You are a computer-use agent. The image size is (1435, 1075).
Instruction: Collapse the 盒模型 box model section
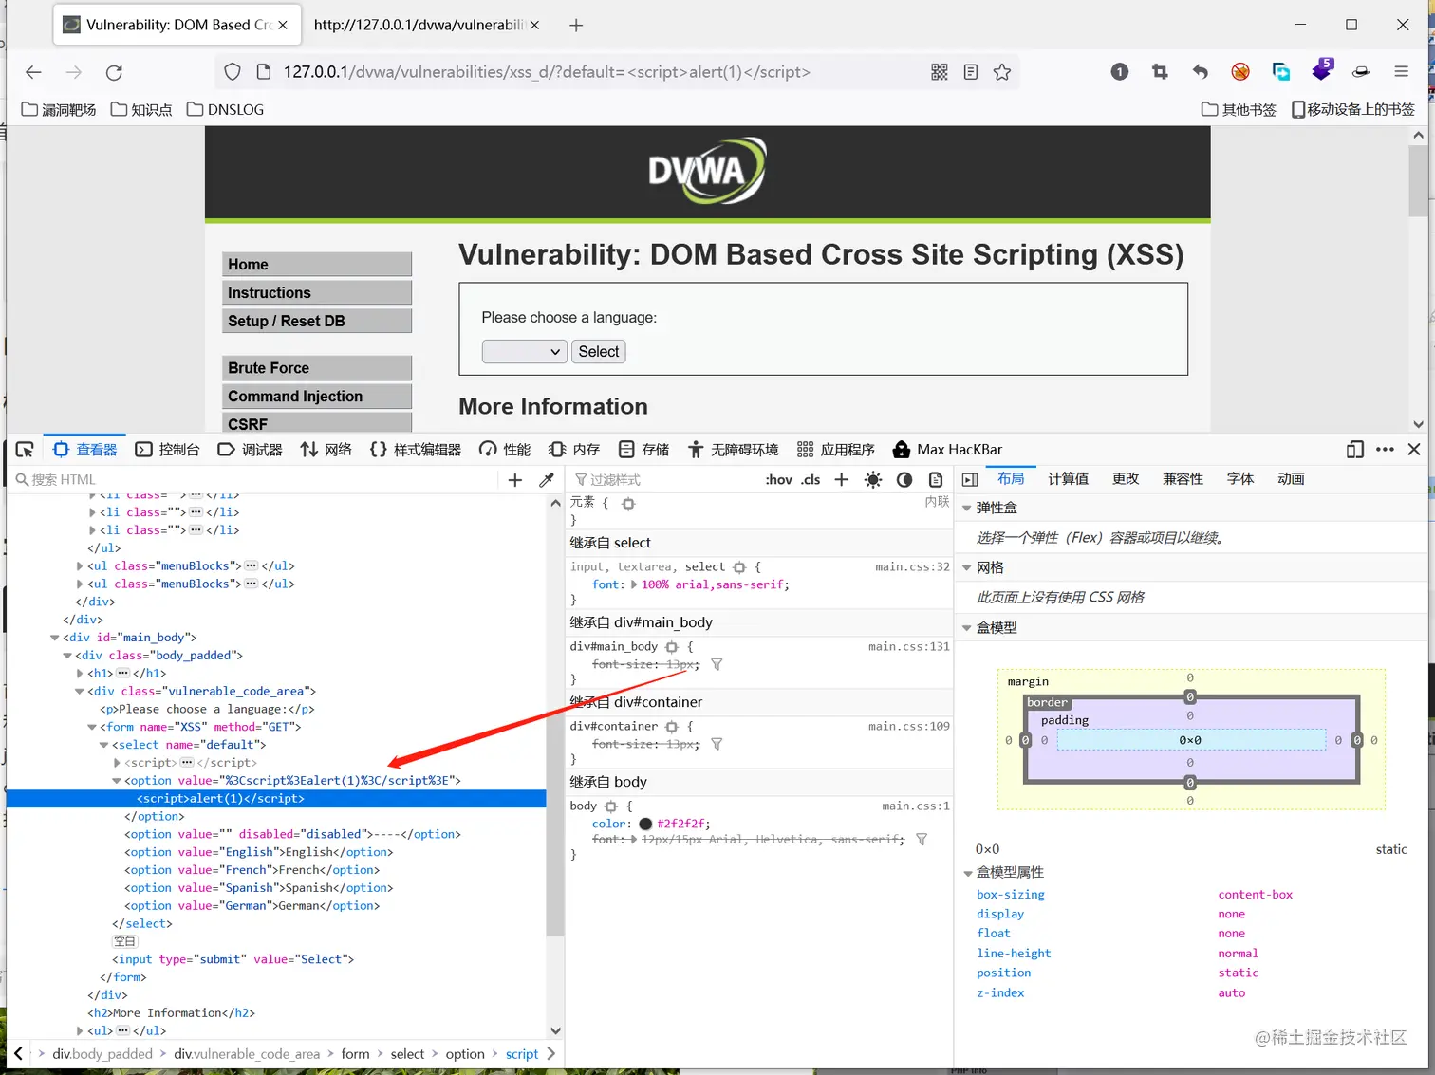967,628
